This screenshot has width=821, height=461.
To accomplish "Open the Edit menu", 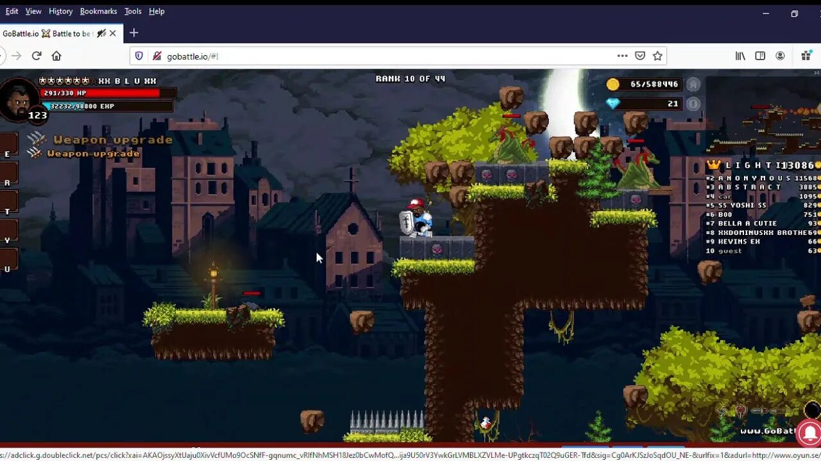I will point(12,11).
